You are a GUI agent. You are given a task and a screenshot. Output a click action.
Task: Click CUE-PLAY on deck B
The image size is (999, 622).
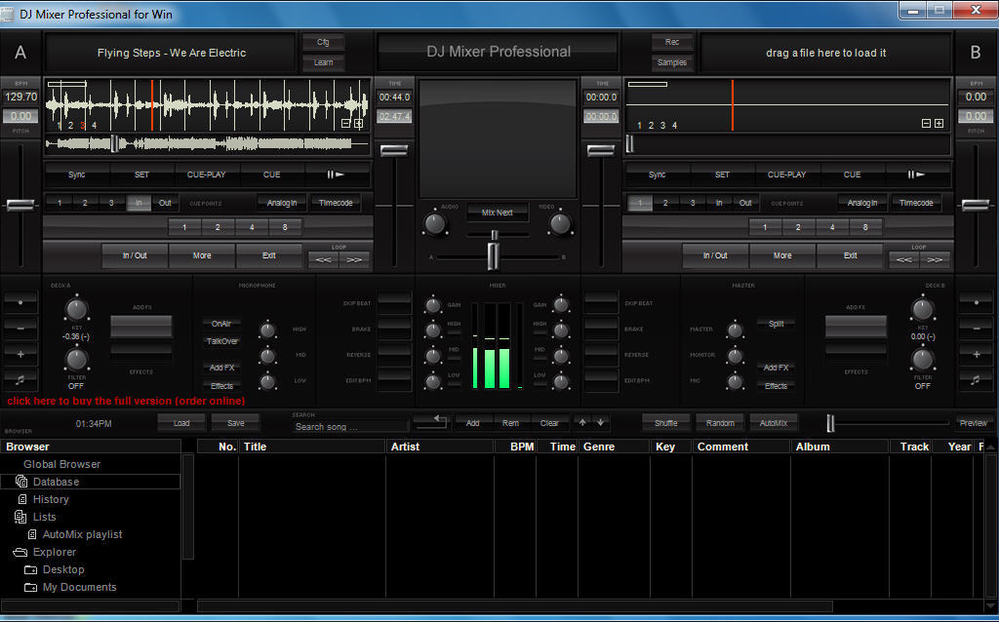[787, 175]
